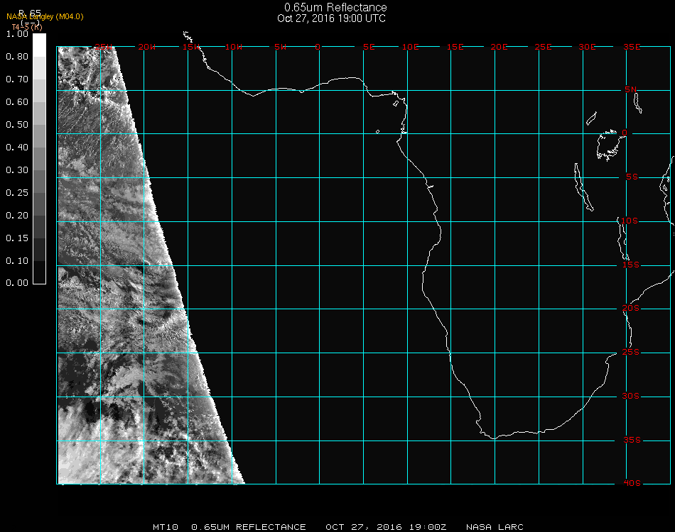
Task: Click the 20S latitude label
Action: point(631,309)
